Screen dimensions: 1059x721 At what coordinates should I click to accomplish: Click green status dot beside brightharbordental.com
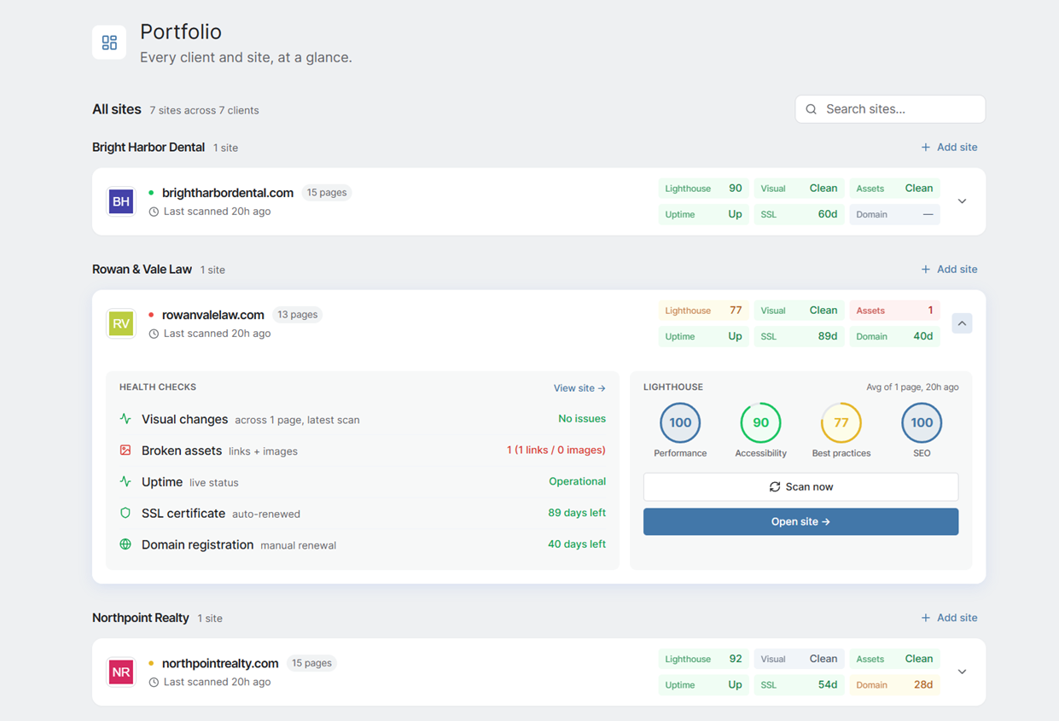pos(151,193)
